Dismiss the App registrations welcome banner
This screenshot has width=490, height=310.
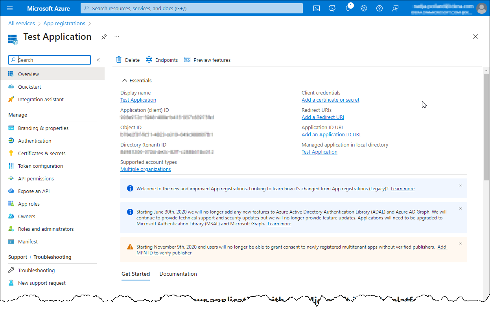pyautogui.click(x=461, y=185)
